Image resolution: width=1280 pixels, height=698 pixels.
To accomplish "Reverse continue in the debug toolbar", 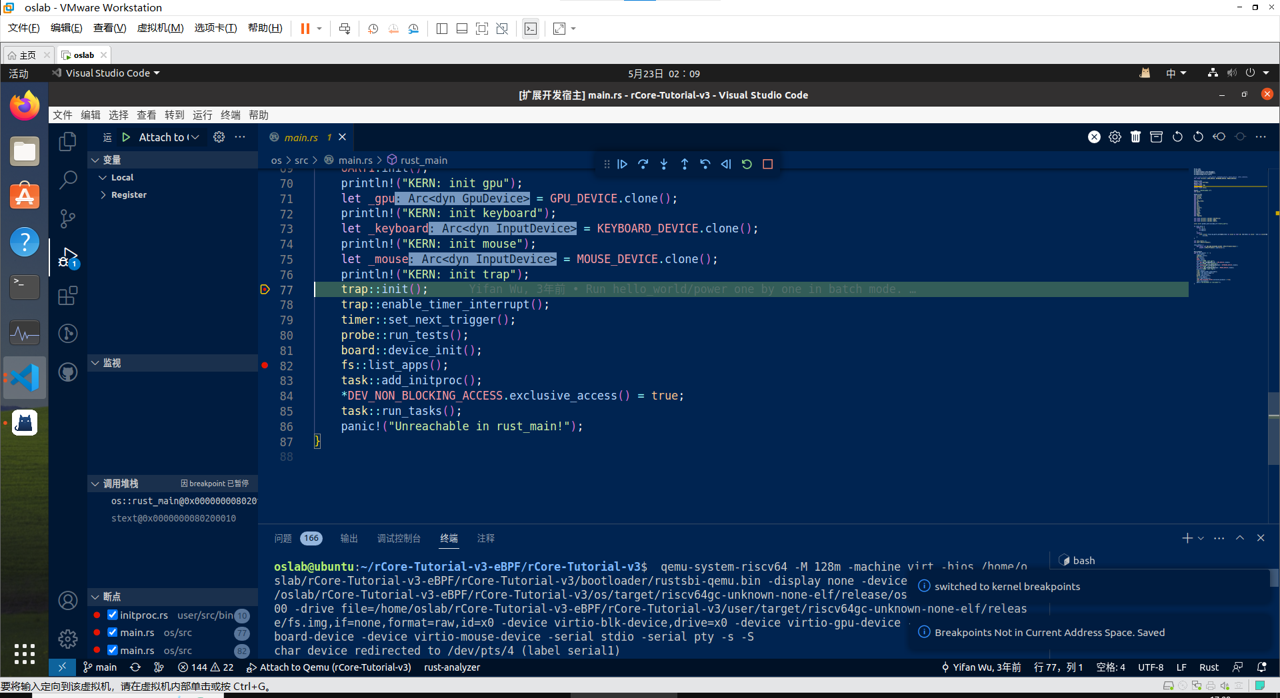I will (x=726, y=165).
